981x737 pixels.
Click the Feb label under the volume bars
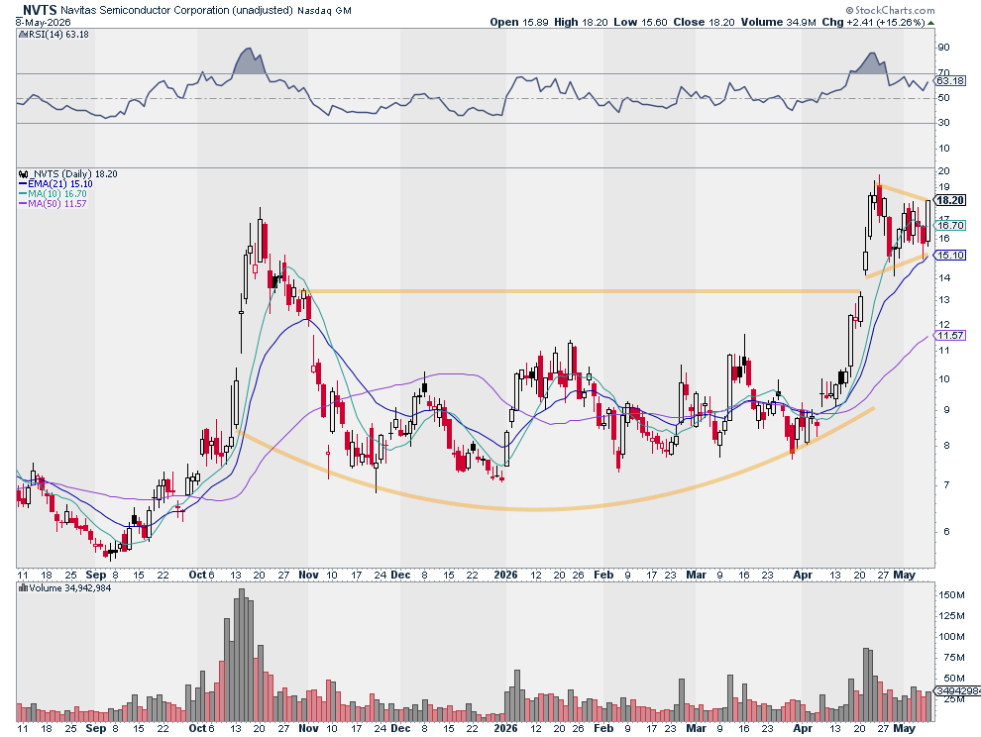tap(603, 728)
